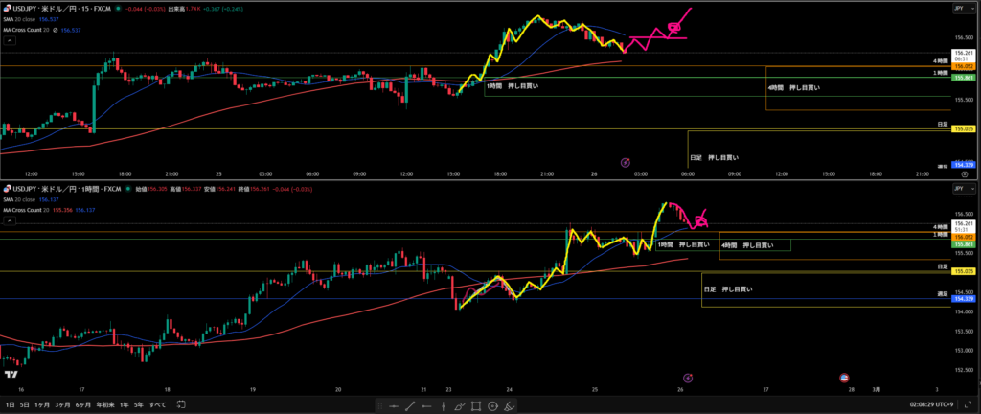Click the TradingView logo on lower chart
Viewport: 981px width, 414px height.
10,374
